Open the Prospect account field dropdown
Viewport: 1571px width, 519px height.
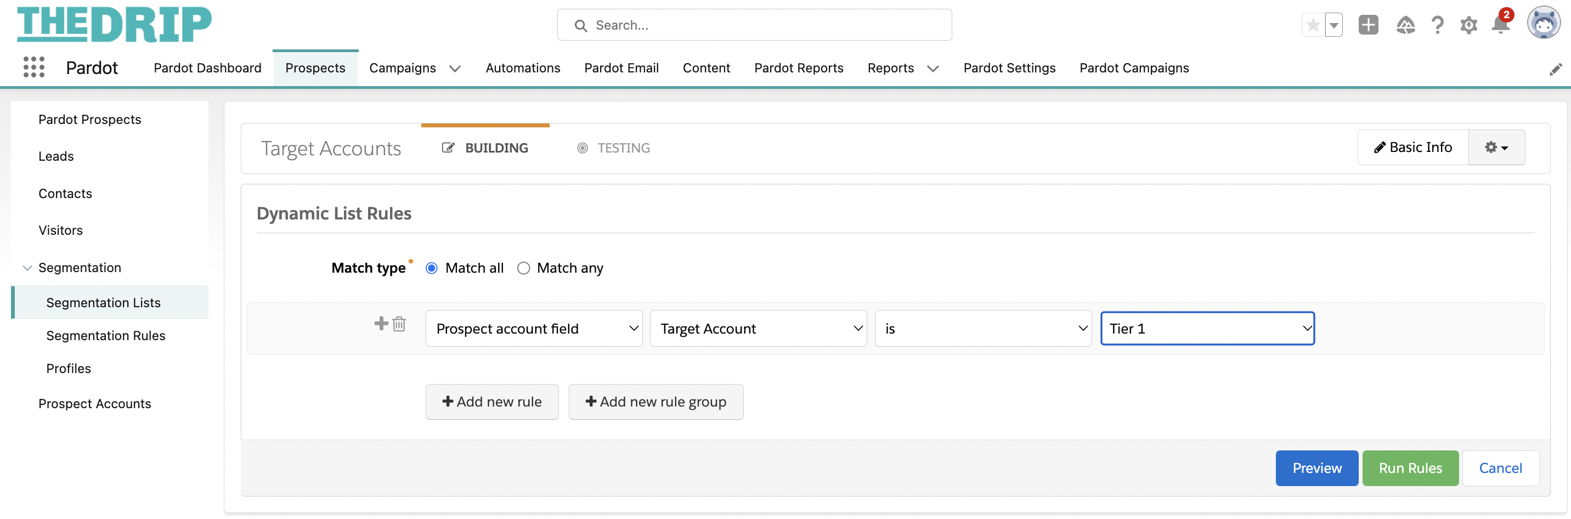[x=534, y=329]
